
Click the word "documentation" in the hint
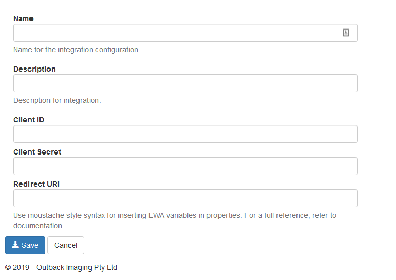37,226
